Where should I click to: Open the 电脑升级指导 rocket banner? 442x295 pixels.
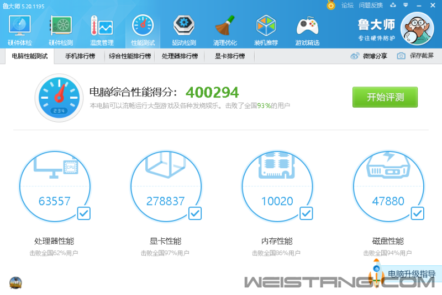[x=405, y=274]
